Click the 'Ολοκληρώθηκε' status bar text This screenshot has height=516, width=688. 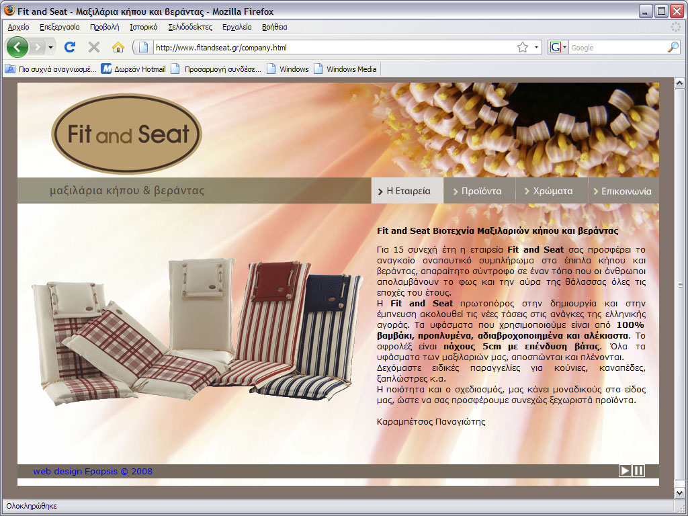(x=32, y=506)
